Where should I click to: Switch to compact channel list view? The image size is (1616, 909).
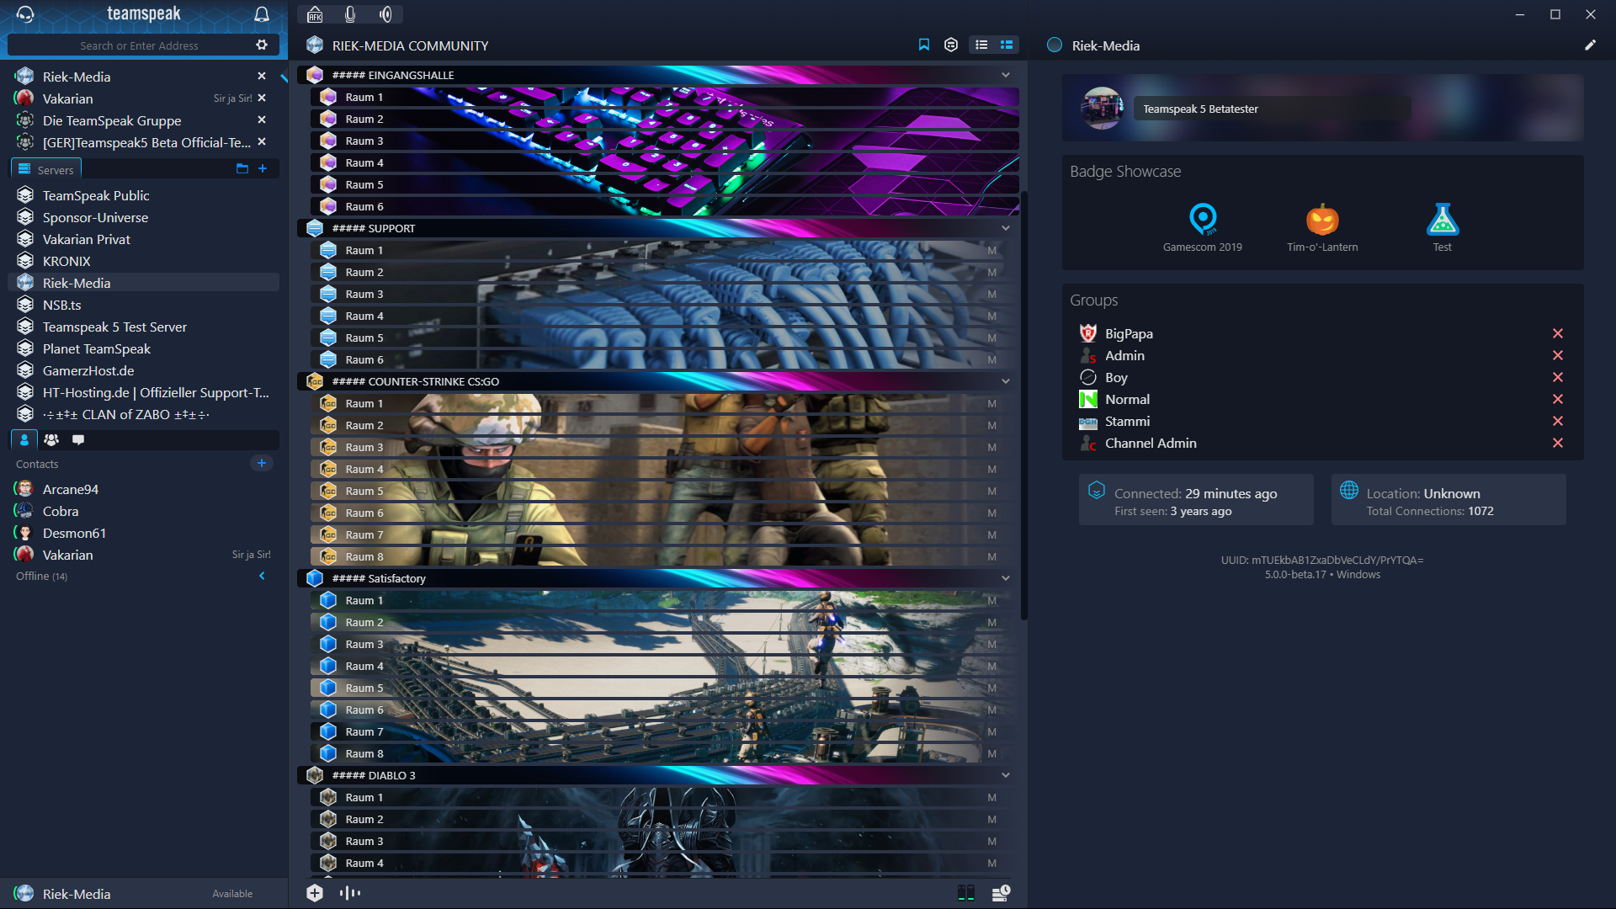[x=981, y=45]
